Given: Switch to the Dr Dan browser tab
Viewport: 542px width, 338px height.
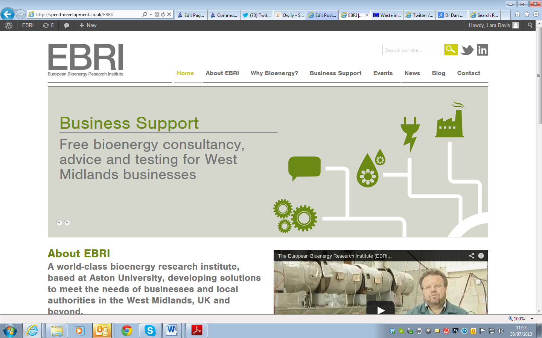Looking at the screenshot, I should point(452,15).
